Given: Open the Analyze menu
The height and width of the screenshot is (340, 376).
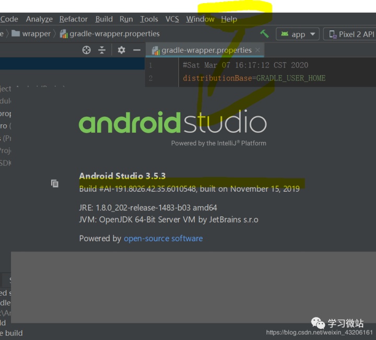Looking at the screenshot, I should pos(39,19).
